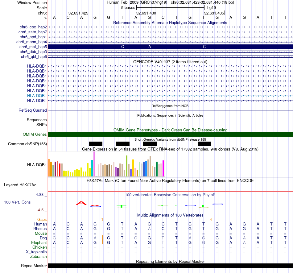Click the Chicken species label

tap(39, 247)
